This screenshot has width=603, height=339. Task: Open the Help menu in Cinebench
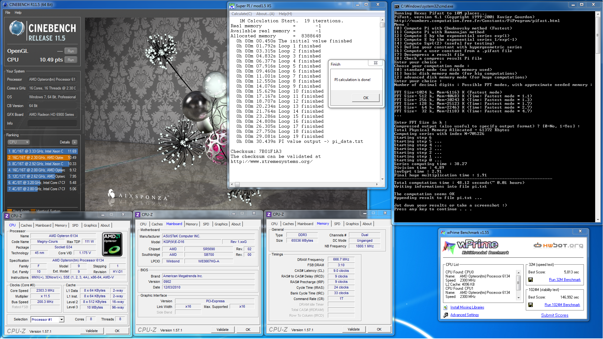click(18, 13)
